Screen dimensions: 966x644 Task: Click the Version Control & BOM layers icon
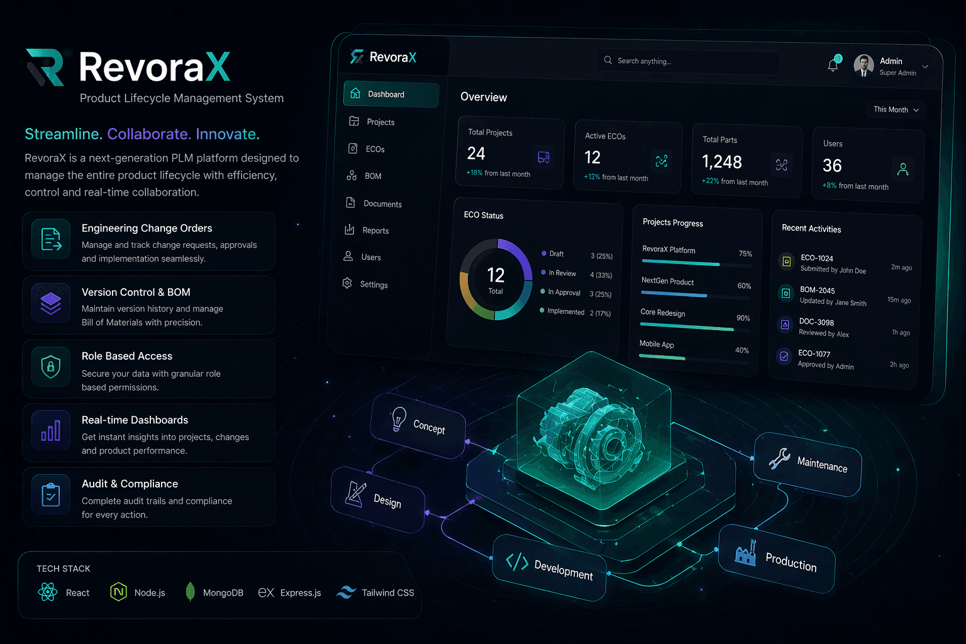click(51, 303)
